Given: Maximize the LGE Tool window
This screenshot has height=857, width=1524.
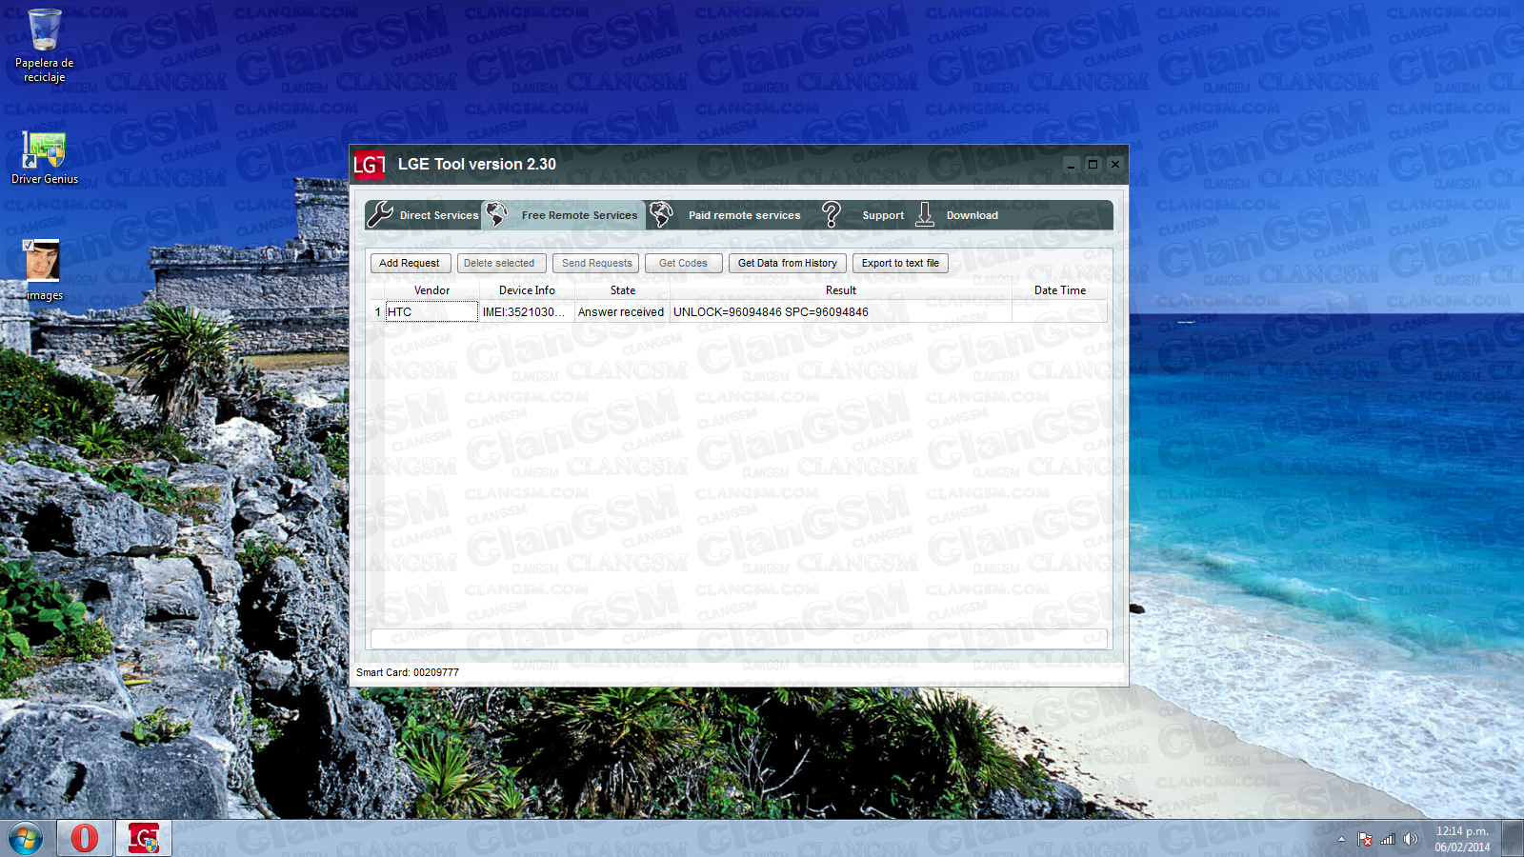Looking at the screenshot, I should 1093,164.
